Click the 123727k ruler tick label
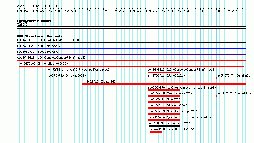The image size is (254, 143). (x=152, y=11)
